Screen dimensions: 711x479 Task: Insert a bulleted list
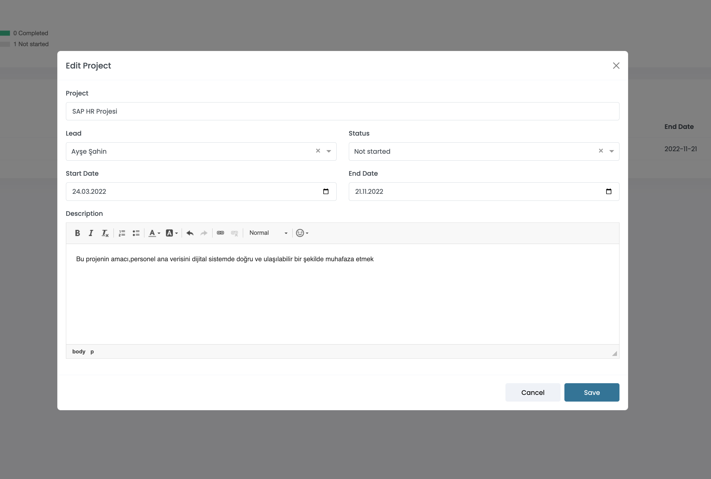[136, 233]
